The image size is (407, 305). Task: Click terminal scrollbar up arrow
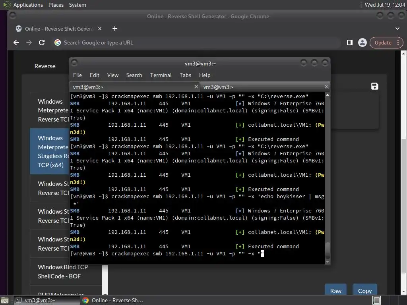(328, 95)
